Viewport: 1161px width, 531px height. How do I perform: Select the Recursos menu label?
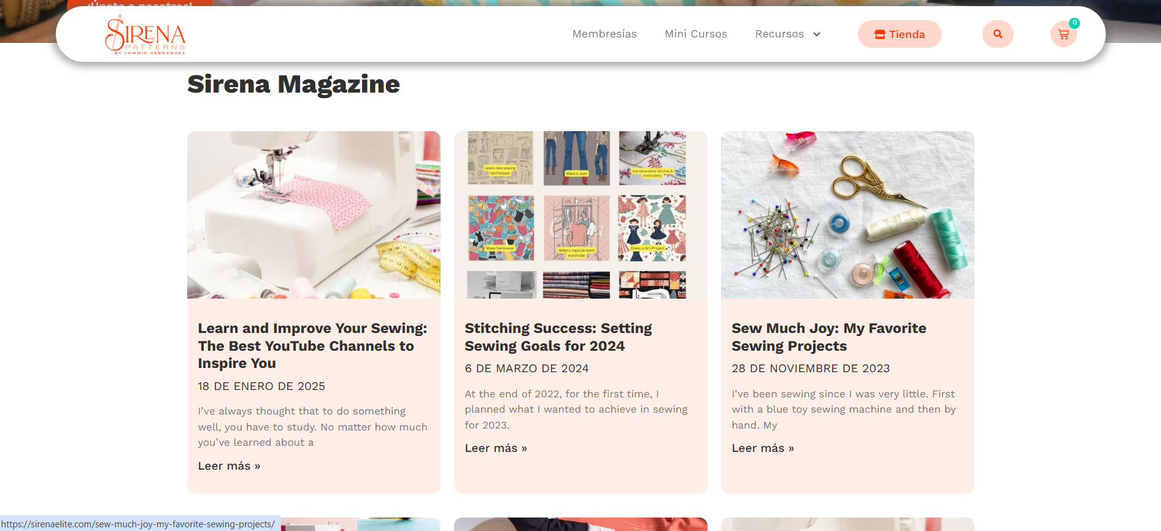point(779,34)
